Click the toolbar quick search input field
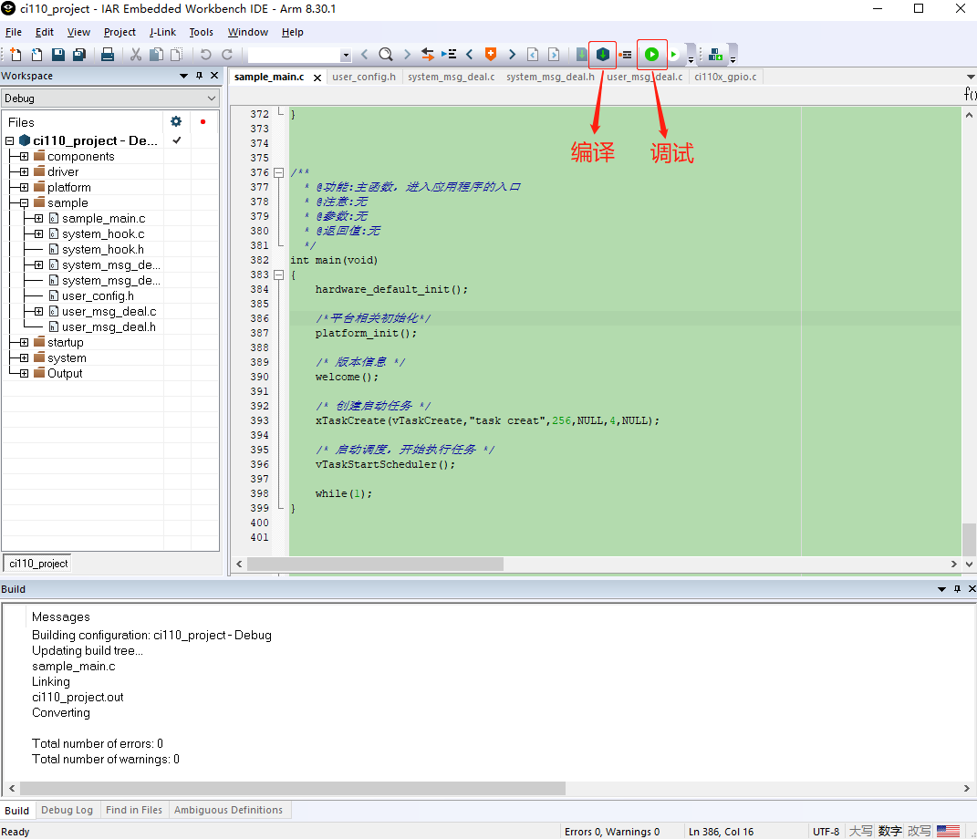 [x=294, y=55]
